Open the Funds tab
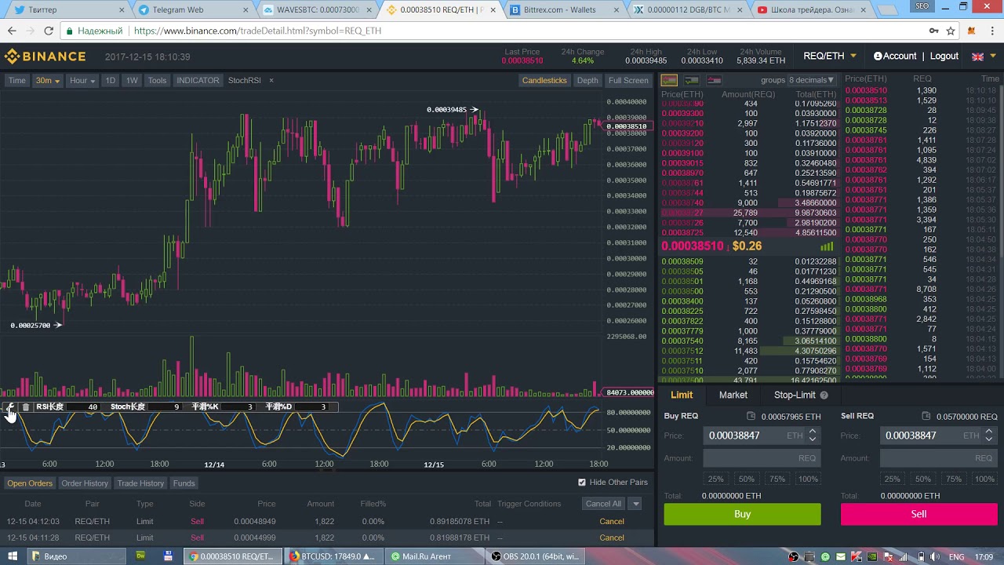1004x565 pixels. click(x=184, y=483)
